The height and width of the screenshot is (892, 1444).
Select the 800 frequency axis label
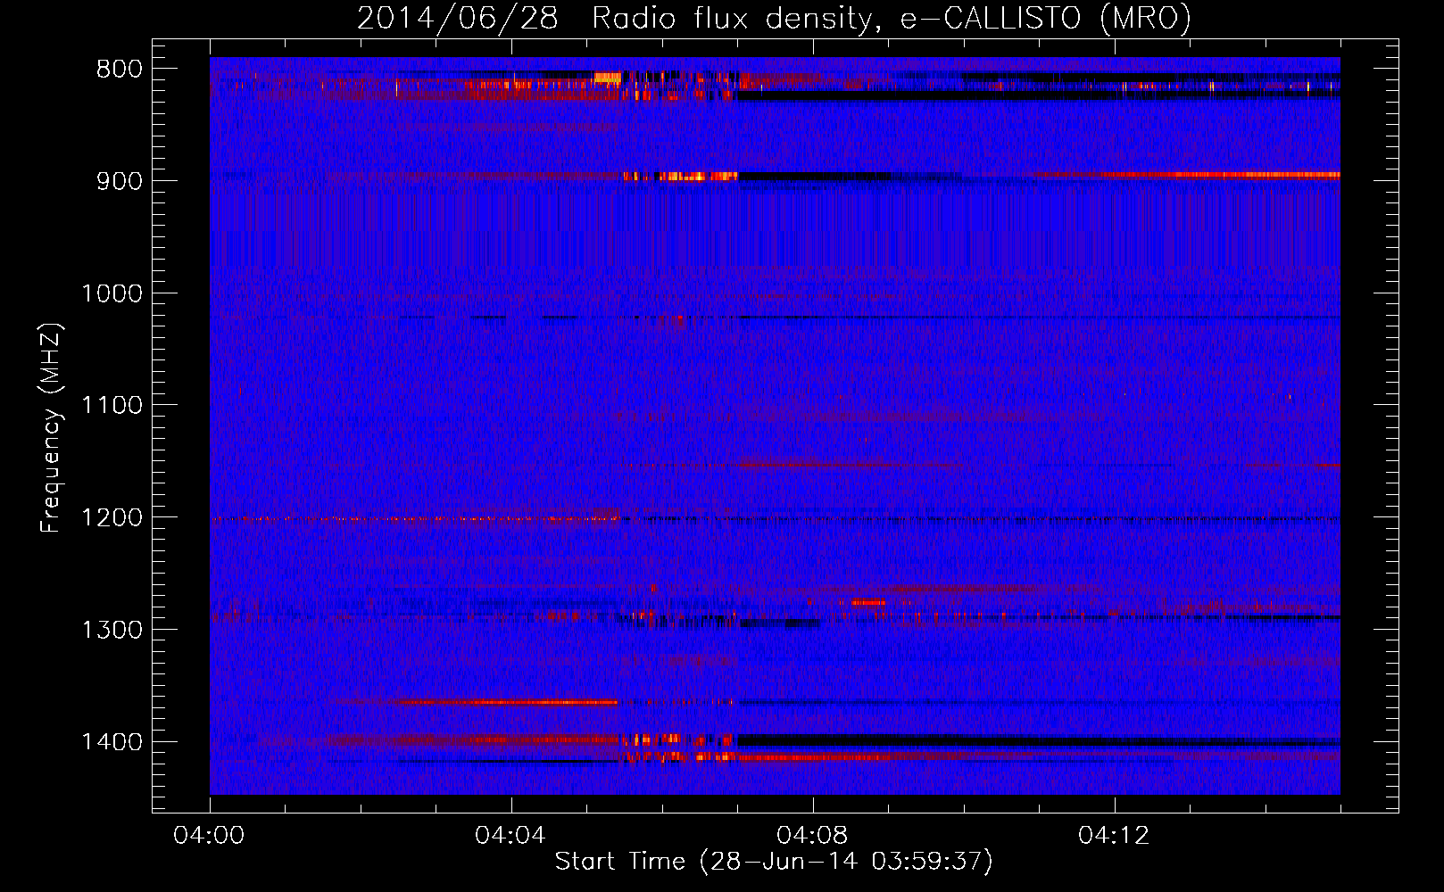(x=119, y=70)
